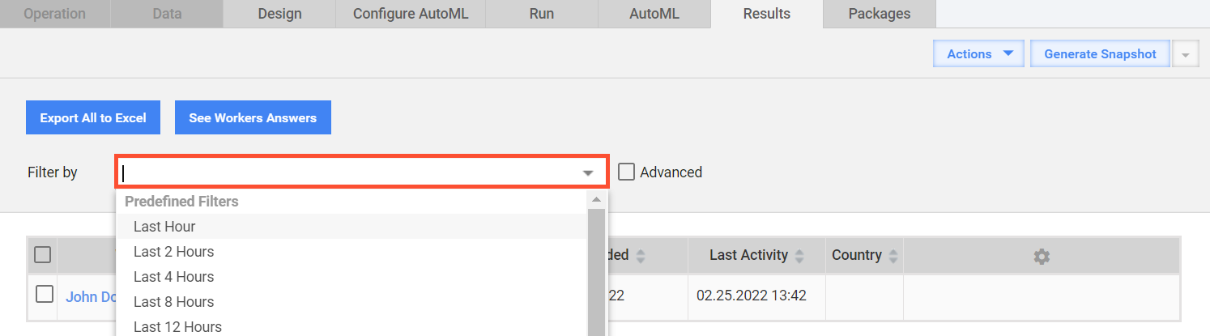Open See Workers Answers
Screen dimensions: 1210x336
[253, 117]
